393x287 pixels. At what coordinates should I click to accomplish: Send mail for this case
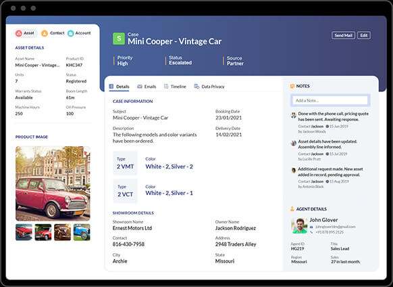coord(343,35)
